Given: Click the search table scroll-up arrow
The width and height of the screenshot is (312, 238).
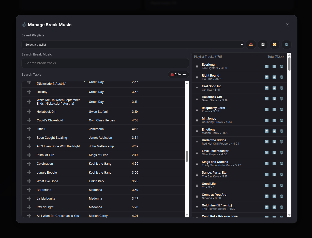Looking at the screenshot, I should click(187, 83).
